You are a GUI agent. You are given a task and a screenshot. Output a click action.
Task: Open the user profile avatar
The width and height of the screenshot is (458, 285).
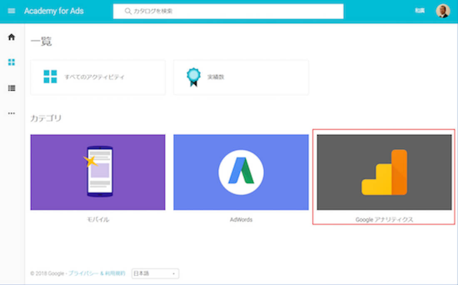click(x=443, y=11)
